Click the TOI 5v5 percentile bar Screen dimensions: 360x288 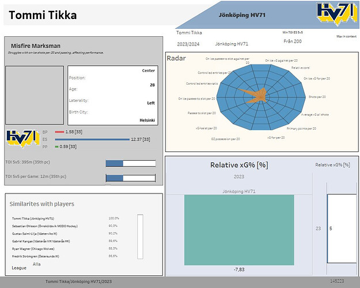pos(131,164)
